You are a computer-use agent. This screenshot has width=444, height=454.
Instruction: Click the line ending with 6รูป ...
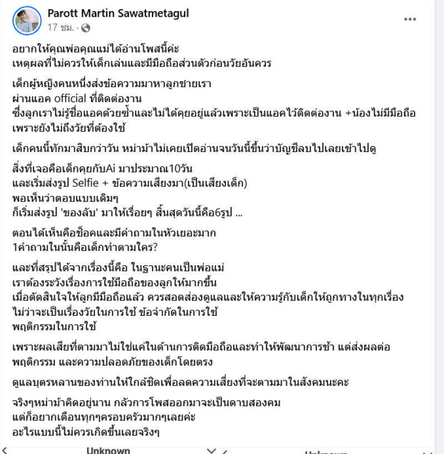coord(128,213)
